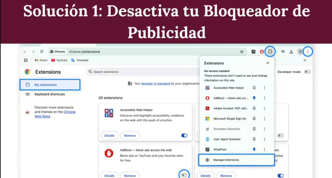Screen dimensions: 332x178
Task: Open the Gmail bookmark
Action: click(41, 60)
